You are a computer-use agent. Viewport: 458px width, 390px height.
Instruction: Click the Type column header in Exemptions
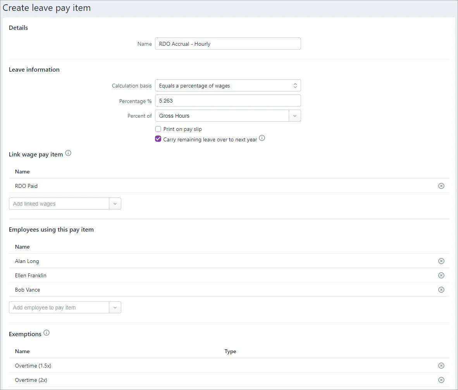click(x=230, y=351)
